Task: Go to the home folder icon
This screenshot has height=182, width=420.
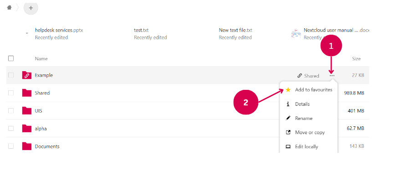Action: [x=10, y=7]
